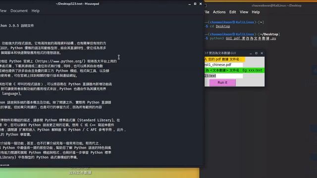Close the Mousepad window
Screen dimensions: 317x178
(x=201, y=4)
